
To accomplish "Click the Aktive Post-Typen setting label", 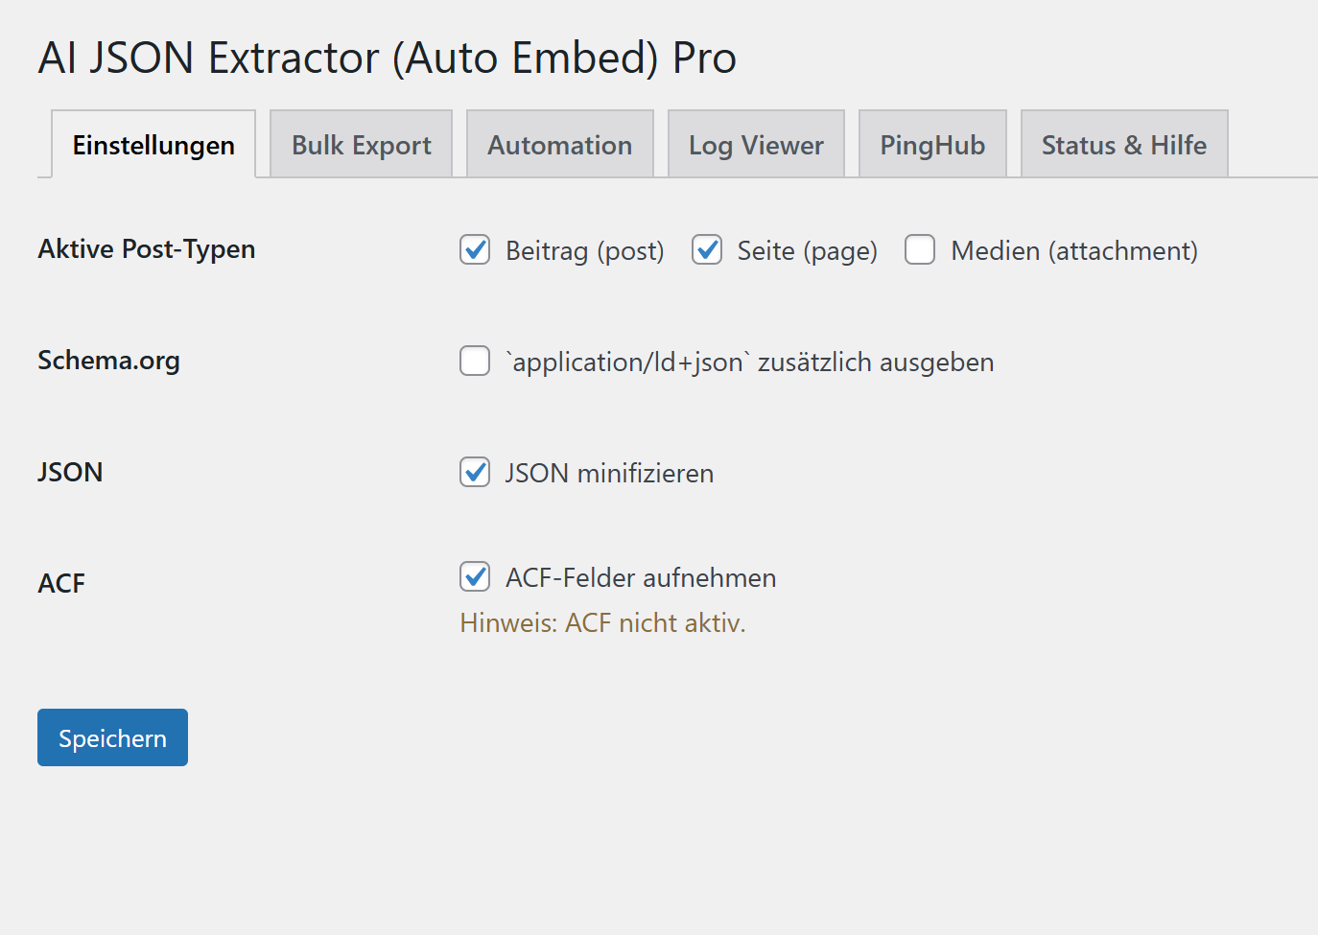I will (147, 248).
